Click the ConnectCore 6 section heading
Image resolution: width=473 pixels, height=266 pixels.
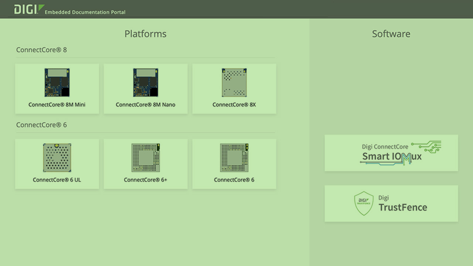[41, 125]
